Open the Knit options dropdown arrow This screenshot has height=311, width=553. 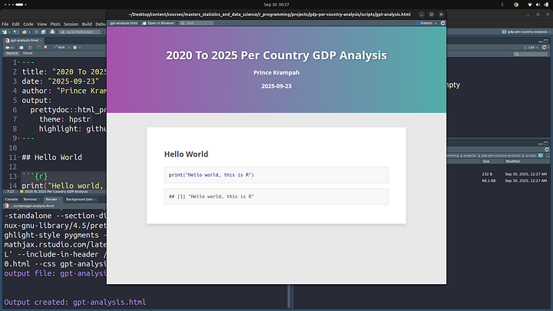(69, 48)
